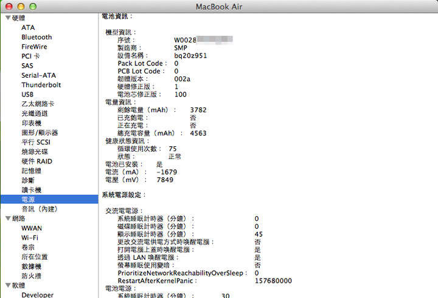
Task: Select 硬件 RAID entry
Action: pos(37,161)
